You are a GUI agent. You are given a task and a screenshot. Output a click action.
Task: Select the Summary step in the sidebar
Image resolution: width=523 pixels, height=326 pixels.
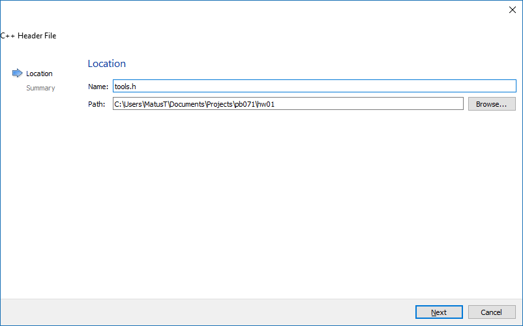[x=40, y=88]
